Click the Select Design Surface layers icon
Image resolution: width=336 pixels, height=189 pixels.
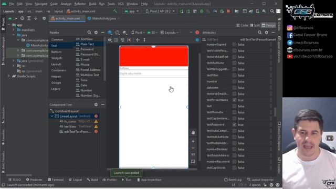coord(110,33)
